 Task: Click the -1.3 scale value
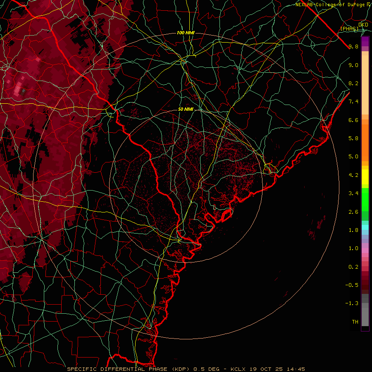pyautogui.click(x=352, y=303)
